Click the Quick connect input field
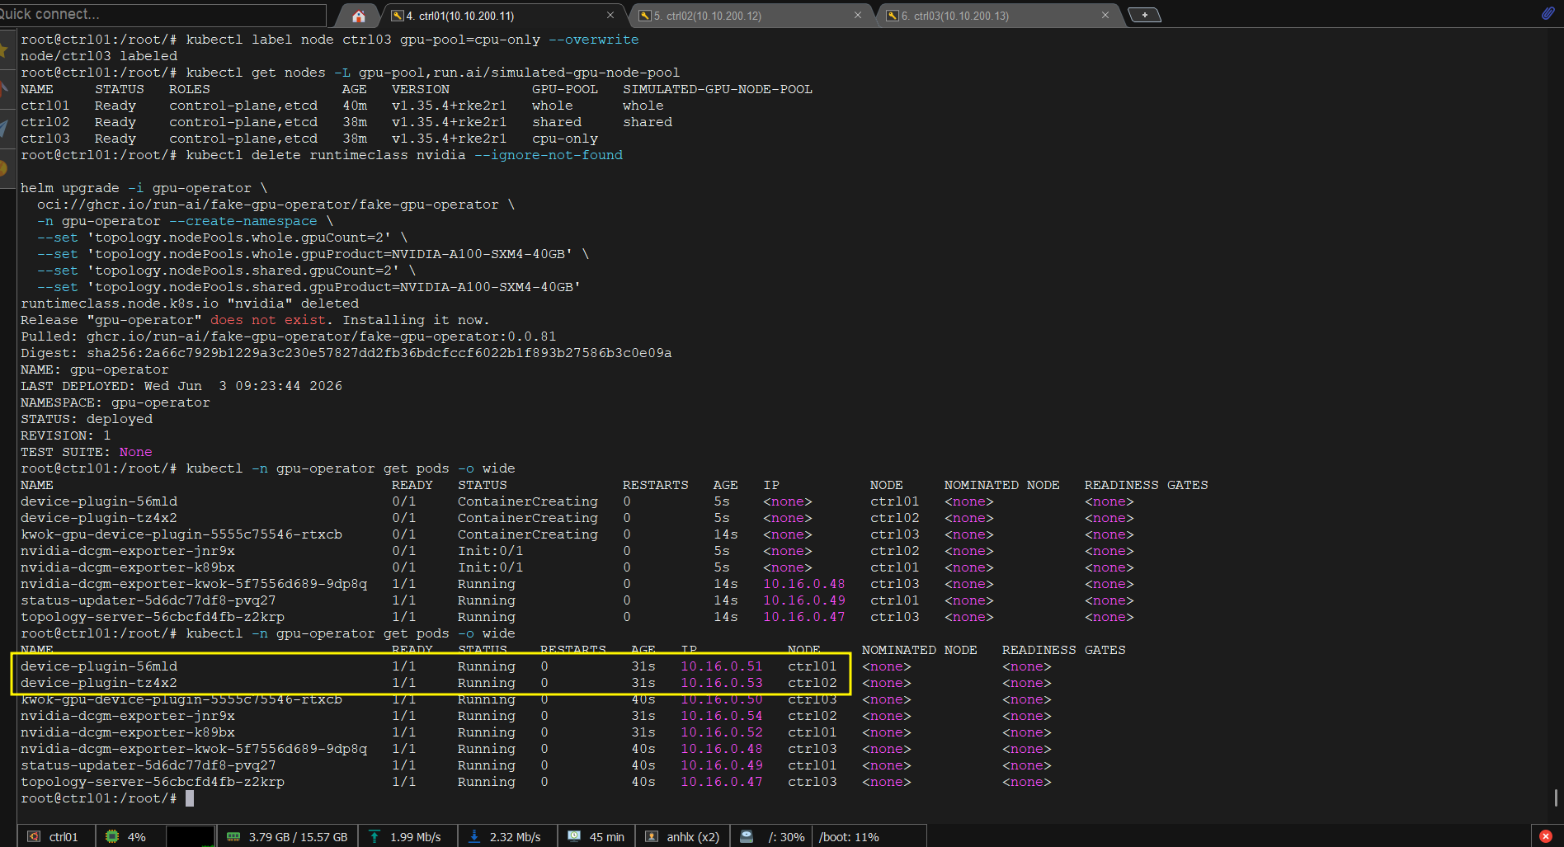The image size is (1564, 847). (163, 14)
